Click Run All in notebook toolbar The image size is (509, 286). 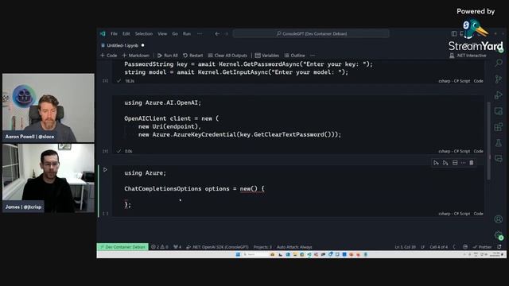168,56
